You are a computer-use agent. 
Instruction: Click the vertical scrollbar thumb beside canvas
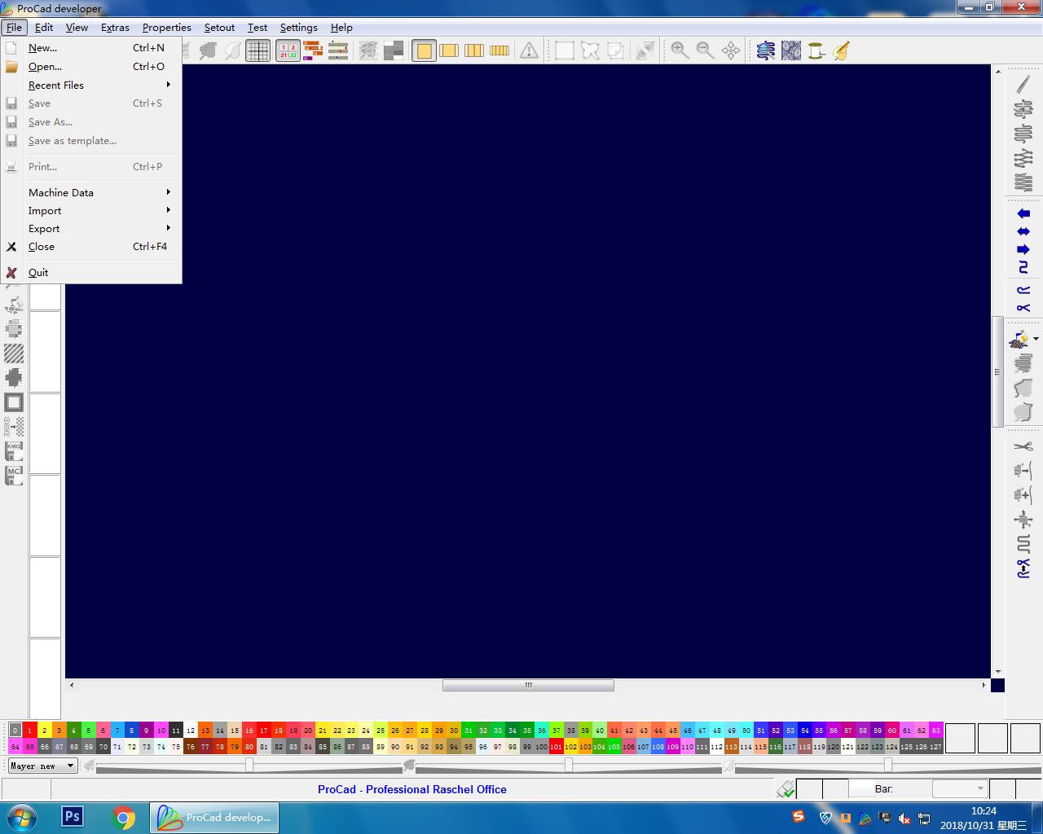[x=997, y=371]
